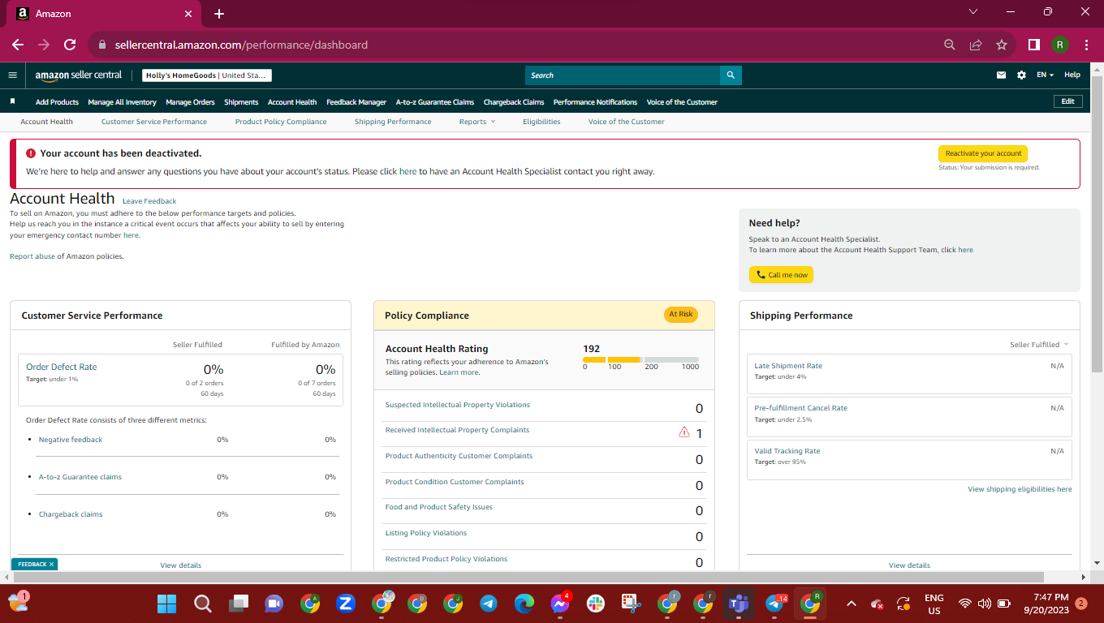Screen dimensions: 1104x623
Task: Open Add Products in the favorites bar
Action: [x=57, y=102]
